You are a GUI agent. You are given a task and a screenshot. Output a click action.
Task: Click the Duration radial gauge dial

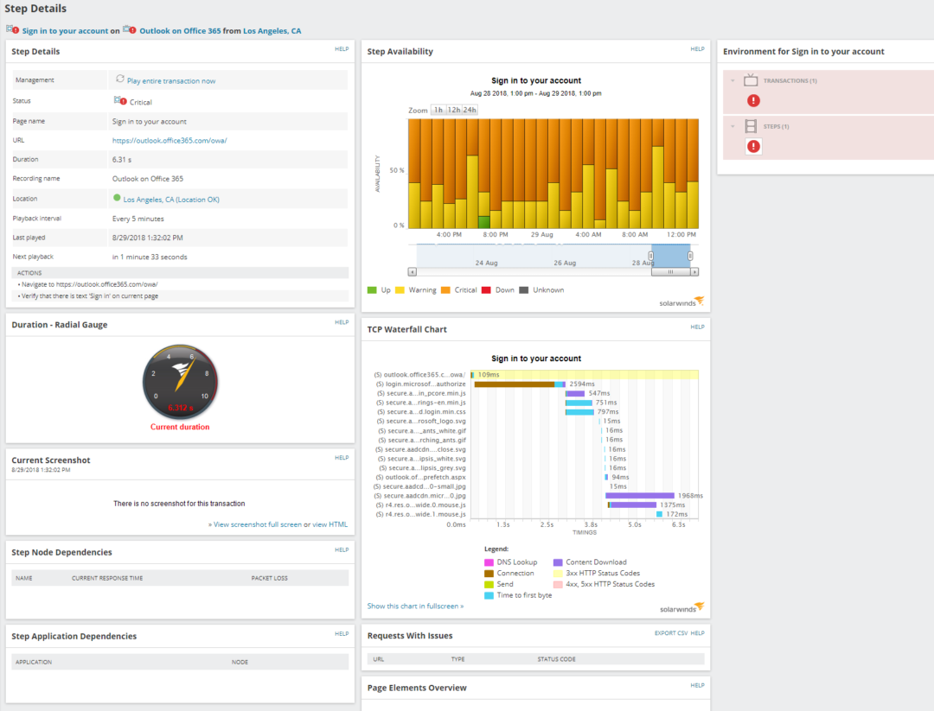point(180,381)
